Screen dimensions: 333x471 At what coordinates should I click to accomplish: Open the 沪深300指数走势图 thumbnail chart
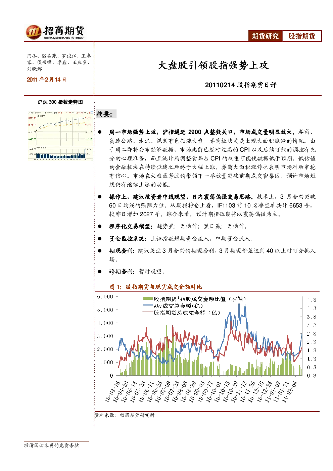pos(60,135)
